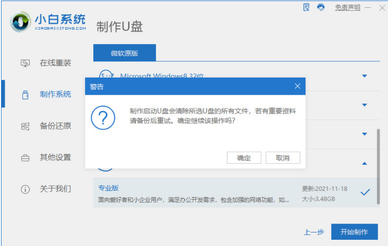Click the 开始制作 button

354,231
